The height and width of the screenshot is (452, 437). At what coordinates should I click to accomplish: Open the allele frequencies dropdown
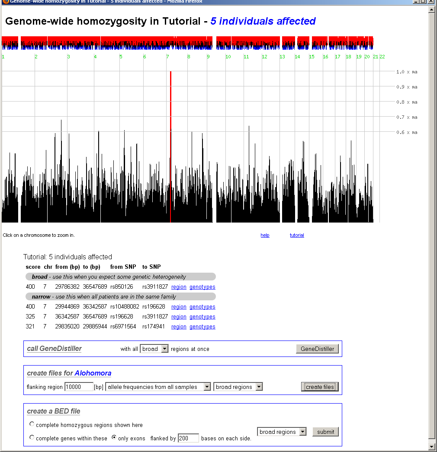pos(158,387)
